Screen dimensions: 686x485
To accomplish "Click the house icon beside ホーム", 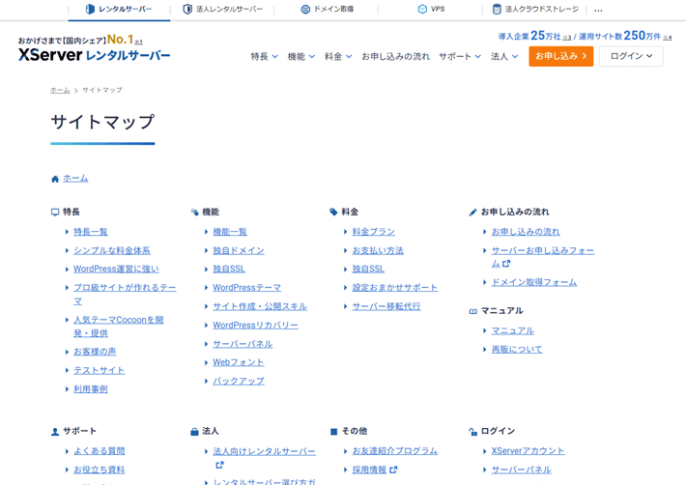I will click(55, 179).
